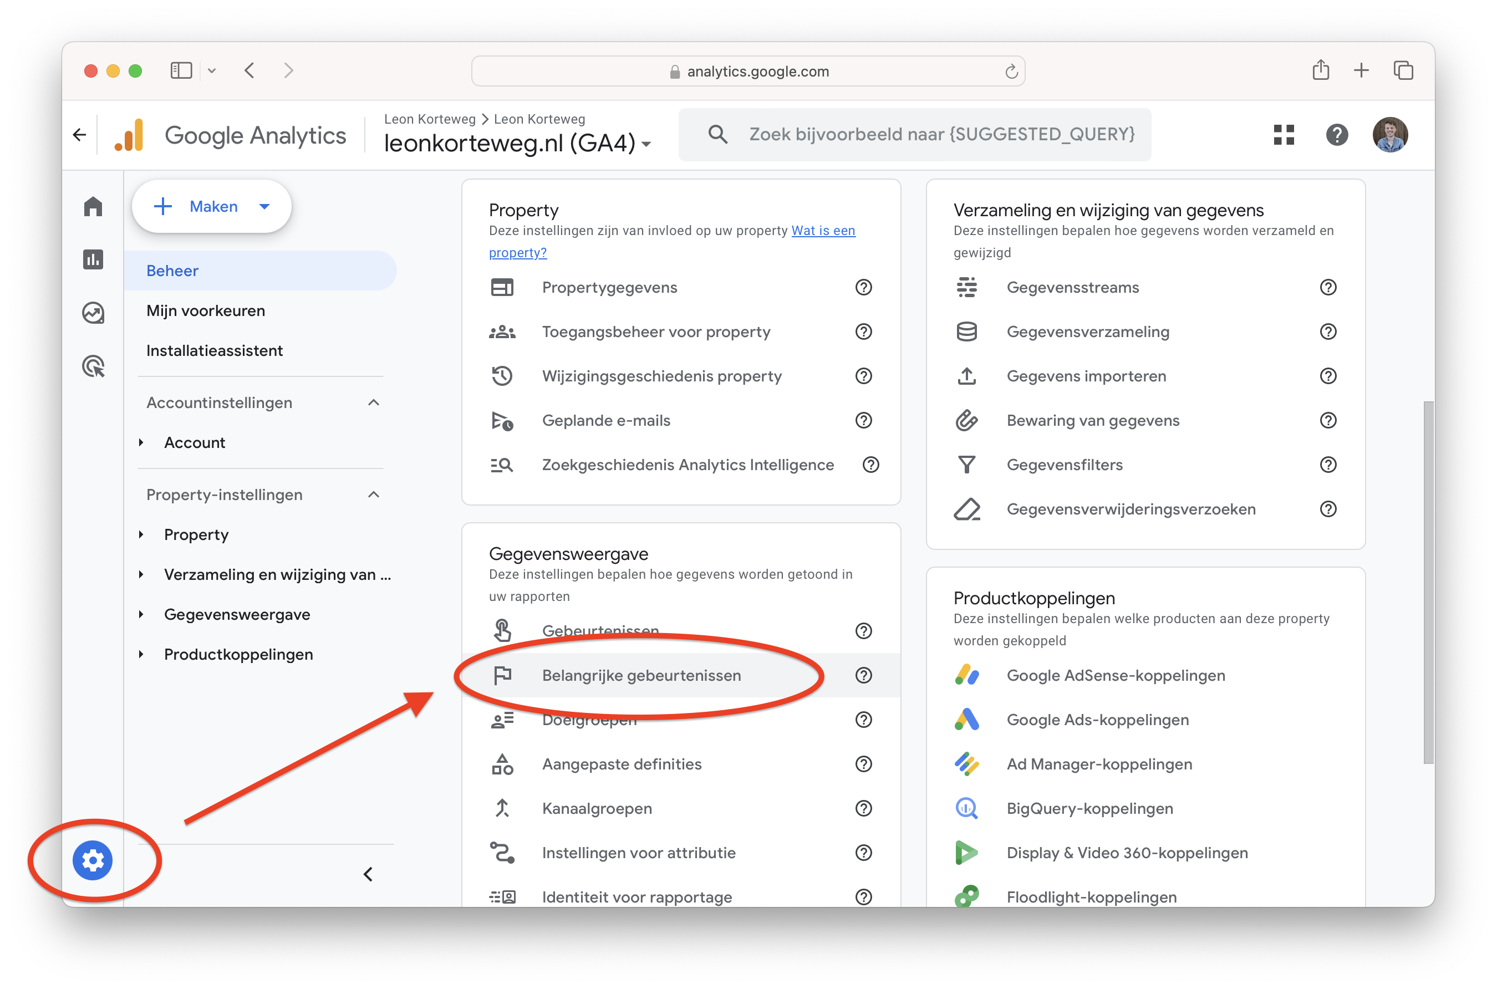Expand the Account tree item
Image resolution: width=1497 pixels, height=989 pixels.
click(141, 443)
